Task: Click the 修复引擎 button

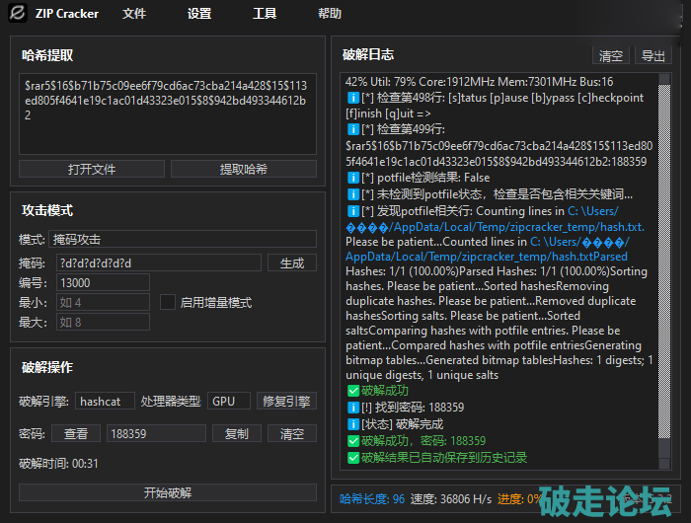Action: point(286,401)
